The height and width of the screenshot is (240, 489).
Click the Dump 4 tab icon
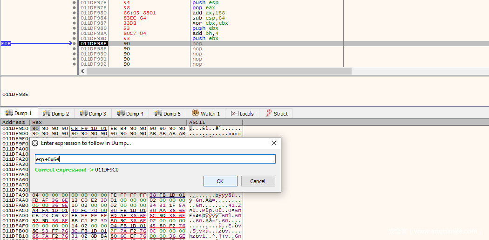pos(121,114)
